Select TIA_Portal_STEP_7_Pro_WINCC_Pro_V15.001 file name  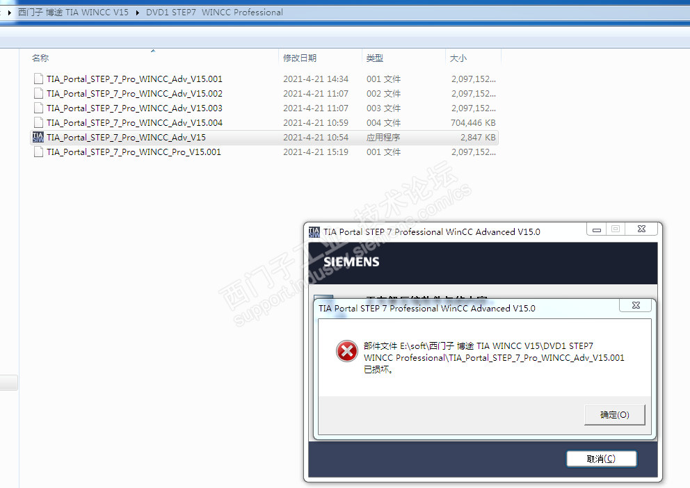point(134,152)
